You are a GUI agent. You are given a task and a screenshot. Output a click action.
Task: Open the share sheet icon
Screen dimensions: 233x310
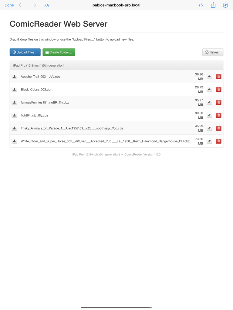(x=213, y=5)
